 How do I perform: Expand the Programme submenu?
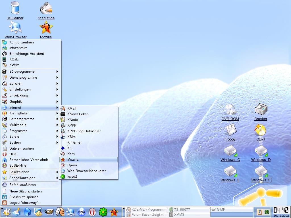(31, 131)
